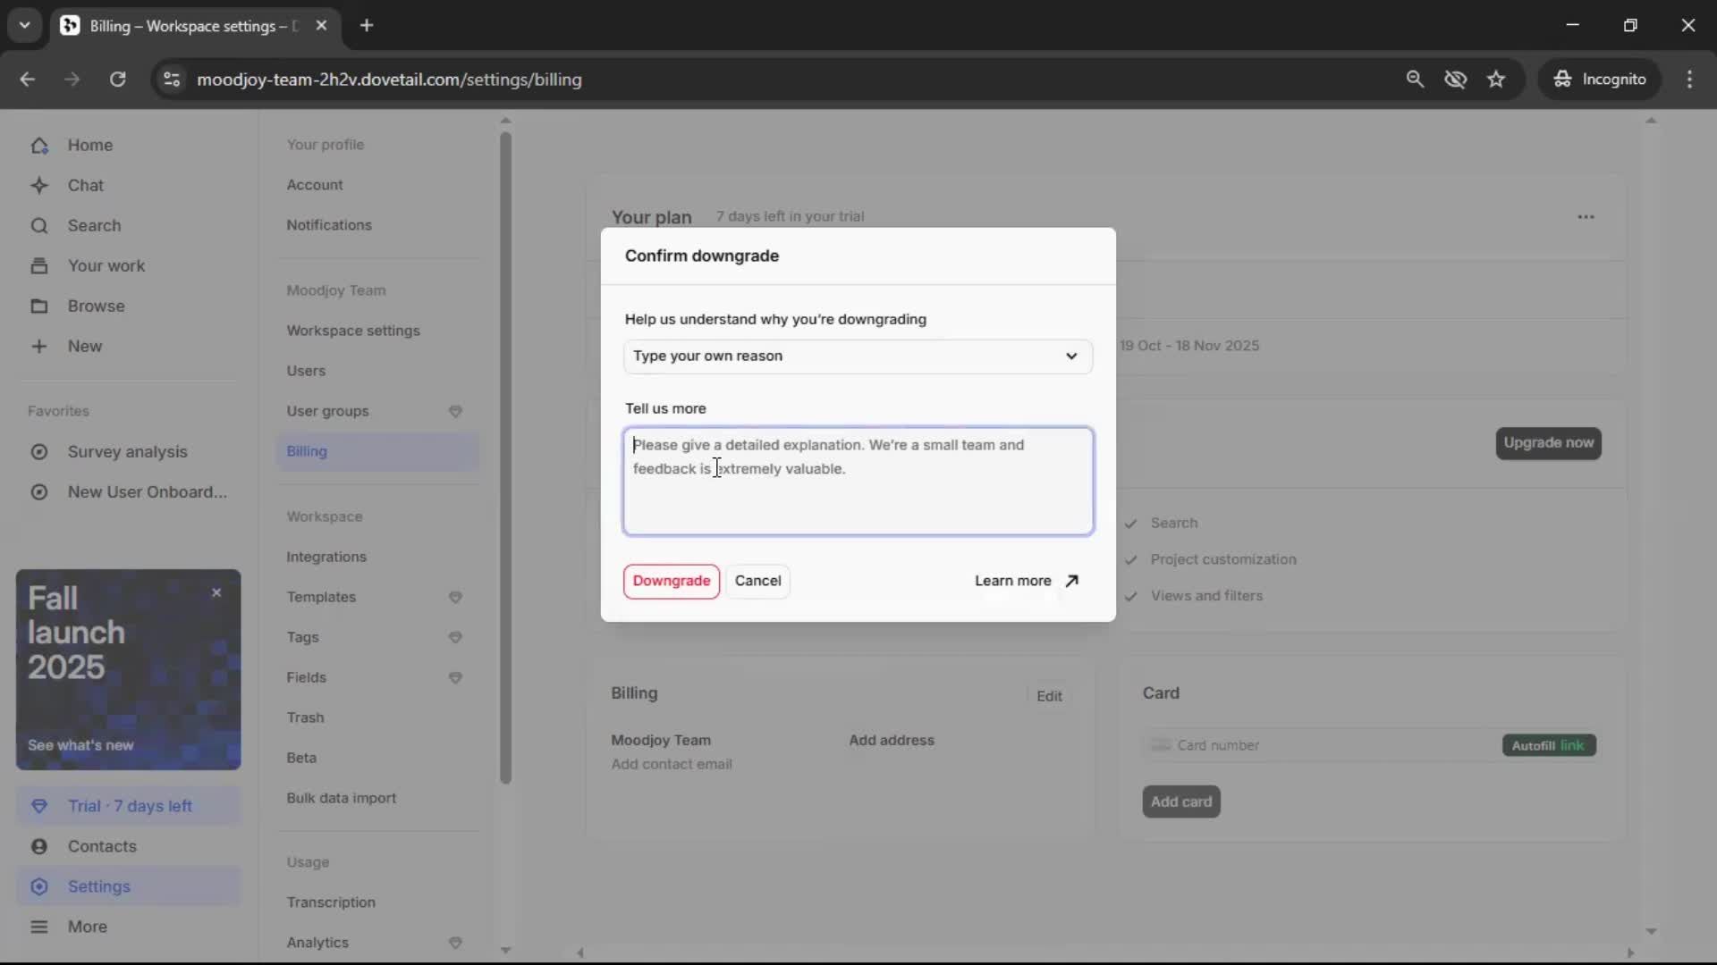Select Workspace settings in the menu
This screenshot has width=1717, height=965.
(352, 331)
